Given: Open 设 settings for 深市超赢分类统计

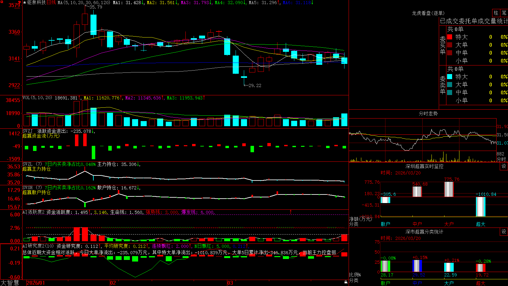Looking at the screenshot, I should coord(504,232).
